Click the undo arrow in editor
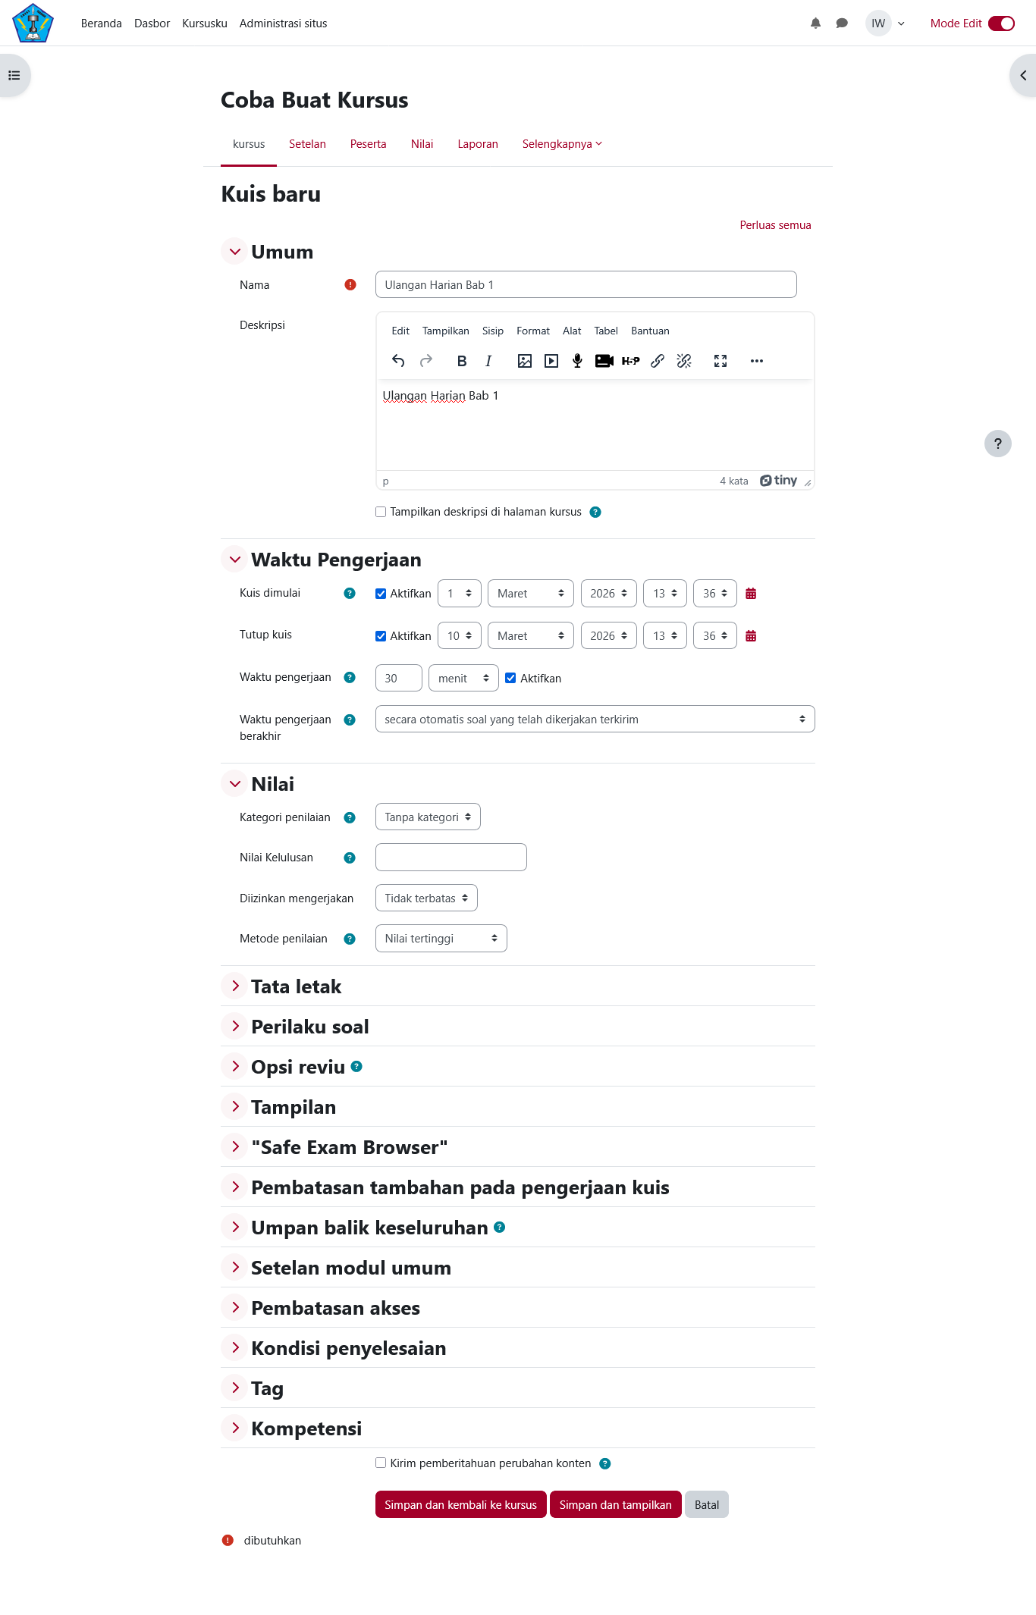This screenshot has height=1615, width=1036. (x=398, y=361)
